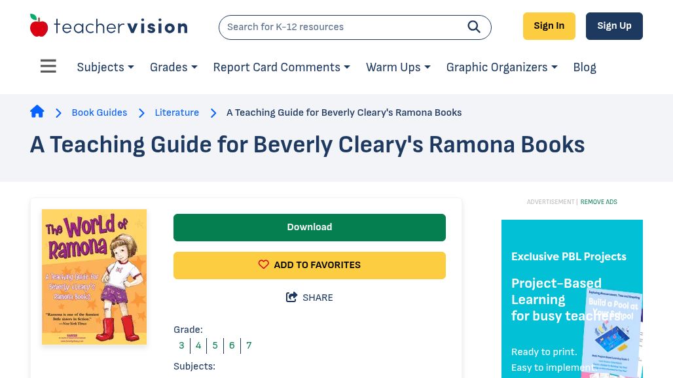Viewport: 673px width, 378px height.
Task: Open the Warm Ups dropdown
Action: pos(398,67)
